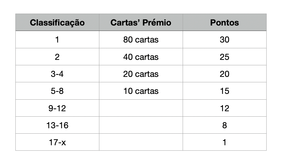
Task: Select the 30 points cell
Action: click(224, 40)
